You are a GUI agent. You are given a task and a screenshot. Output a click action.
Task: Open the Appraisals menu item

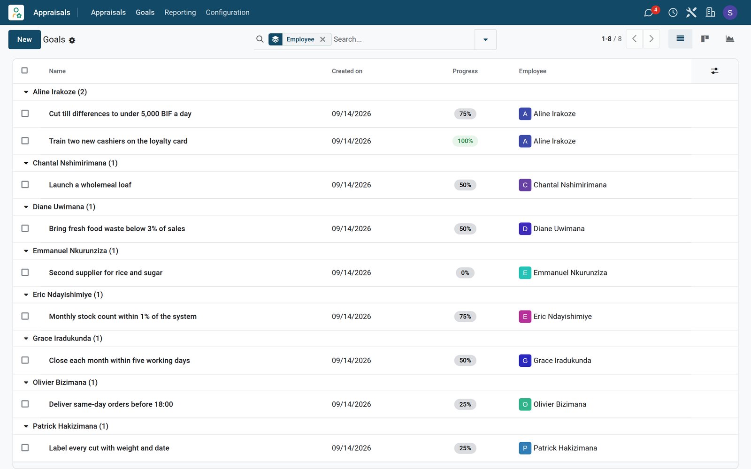pos(108,12)
